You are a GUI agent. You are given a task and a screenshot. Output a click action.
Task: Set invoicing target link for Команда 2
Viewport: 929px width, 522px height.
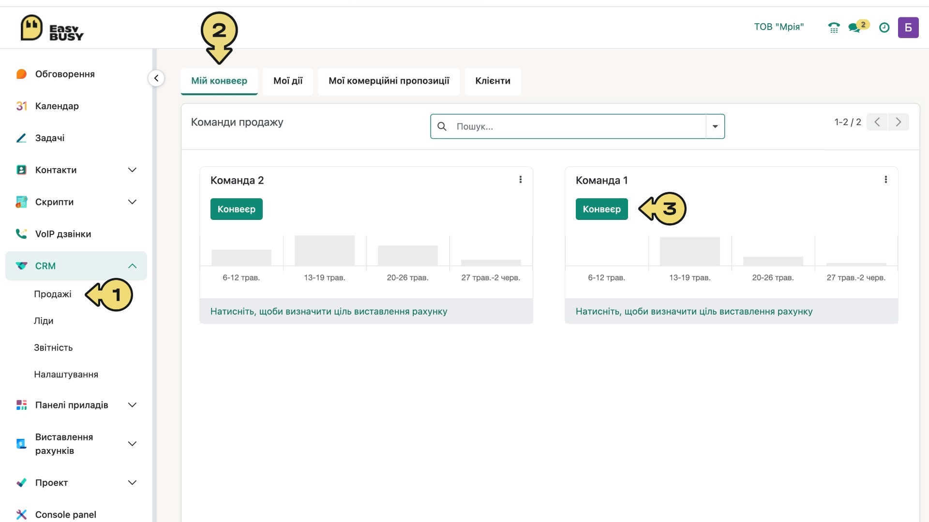329,312
